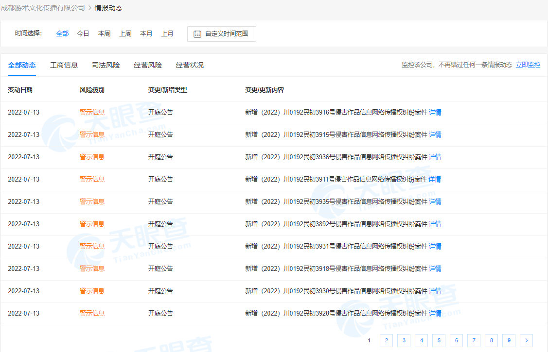
Task: Switch to the 司法风险 tab
Action: point(106,65)
